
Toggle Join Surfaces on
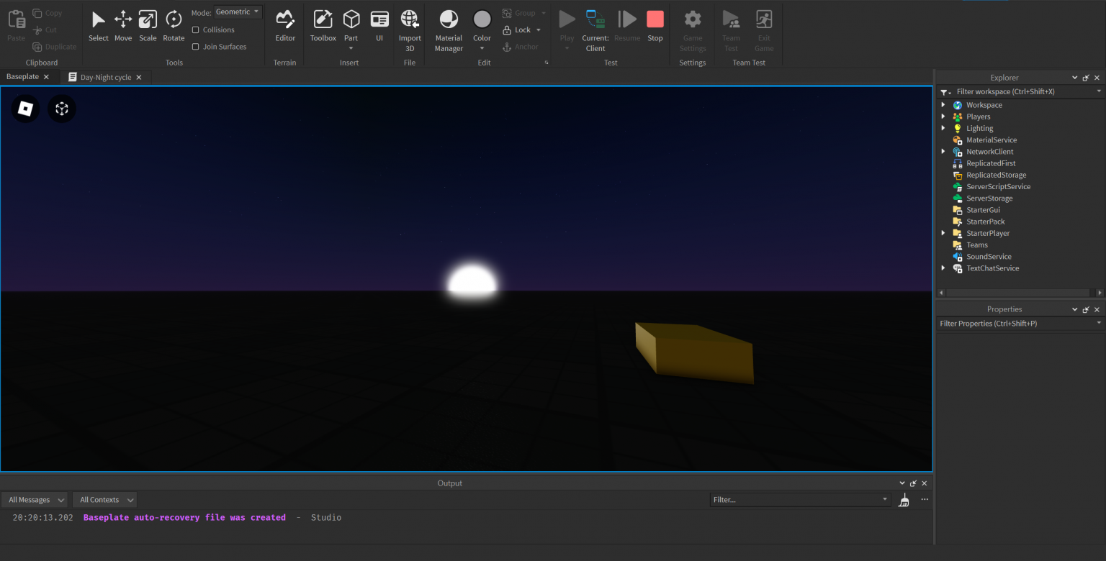[x=195, y=46]
